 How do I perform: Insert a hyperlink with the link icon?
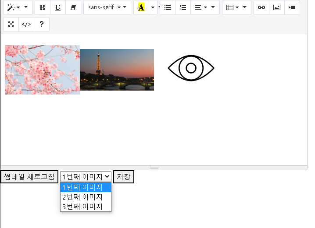tap(261, 7)
